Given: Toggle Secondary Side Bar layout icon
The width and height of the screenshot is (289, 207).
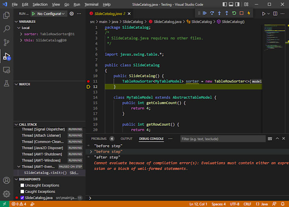Looking at the screenshot, I should tap(237, 4).
